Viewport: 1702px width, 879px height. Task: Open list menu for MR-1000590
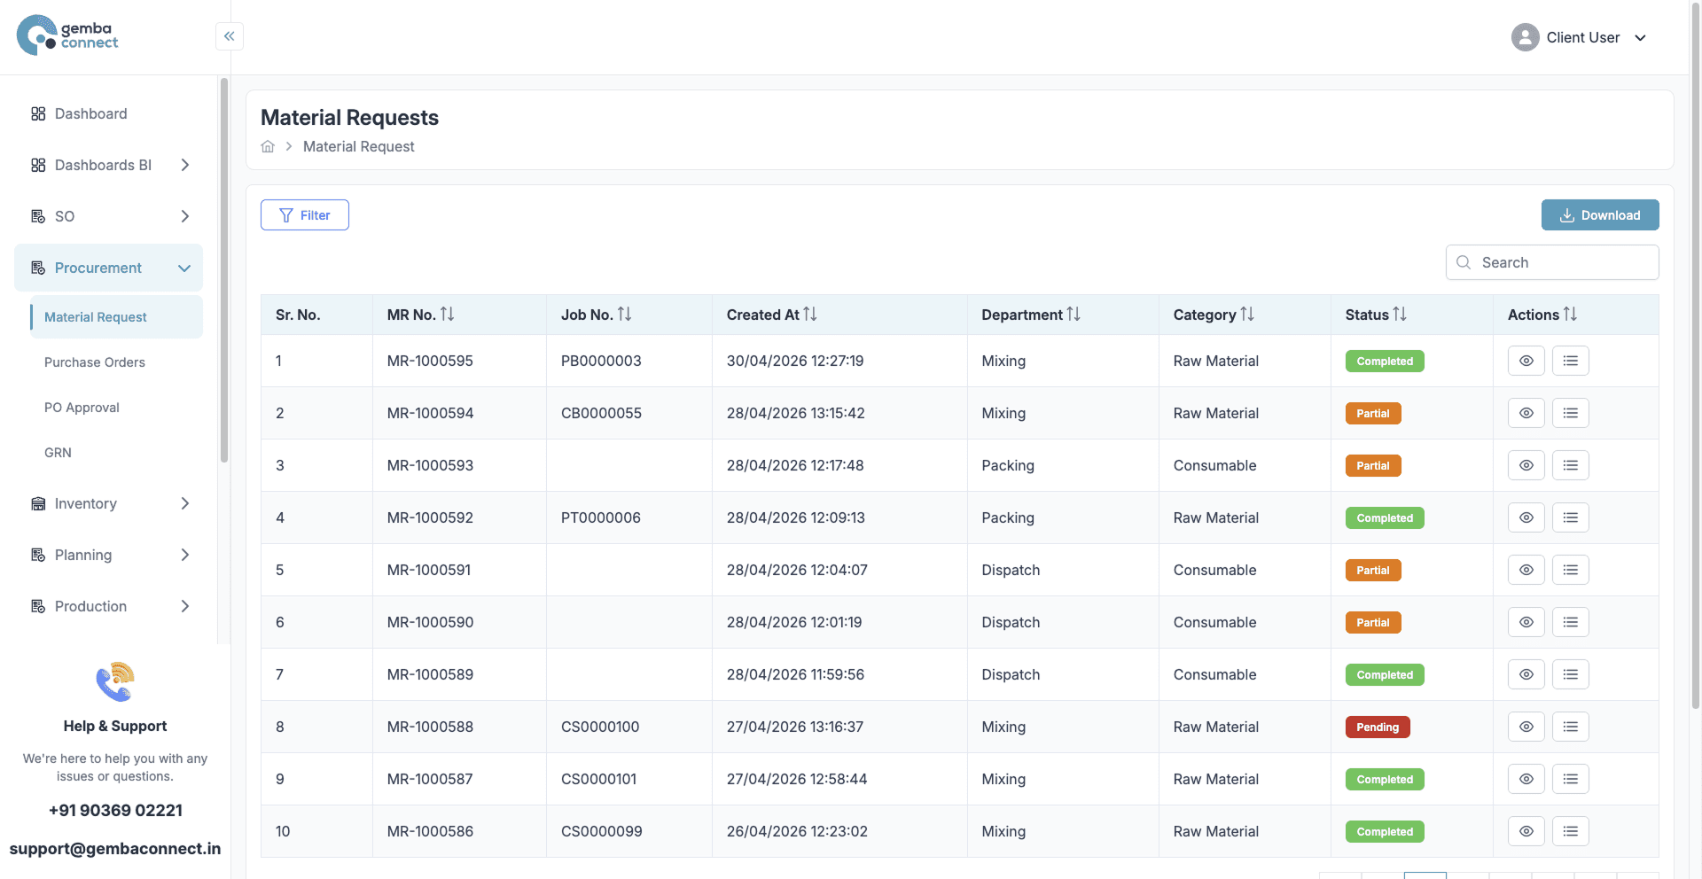(1570, 622)
